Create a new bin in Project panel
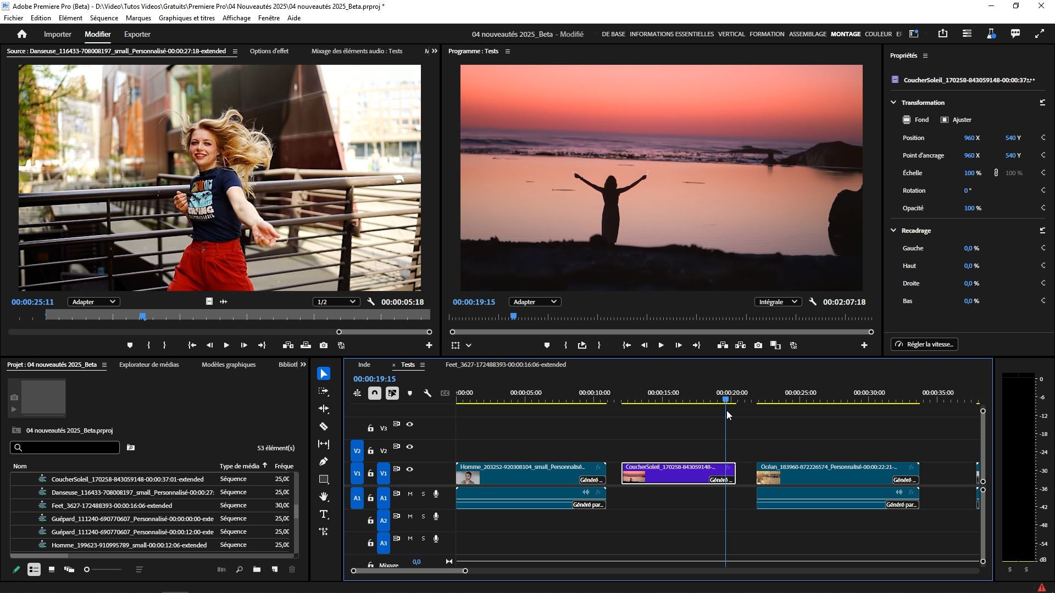The height and width of the screenshot is (593, 1055). click(257, 569)
